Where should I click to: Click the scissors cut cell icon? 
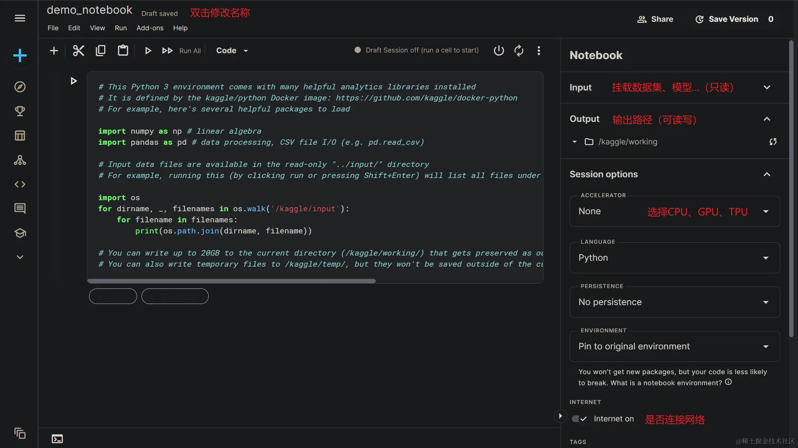[x=78, y=51]
